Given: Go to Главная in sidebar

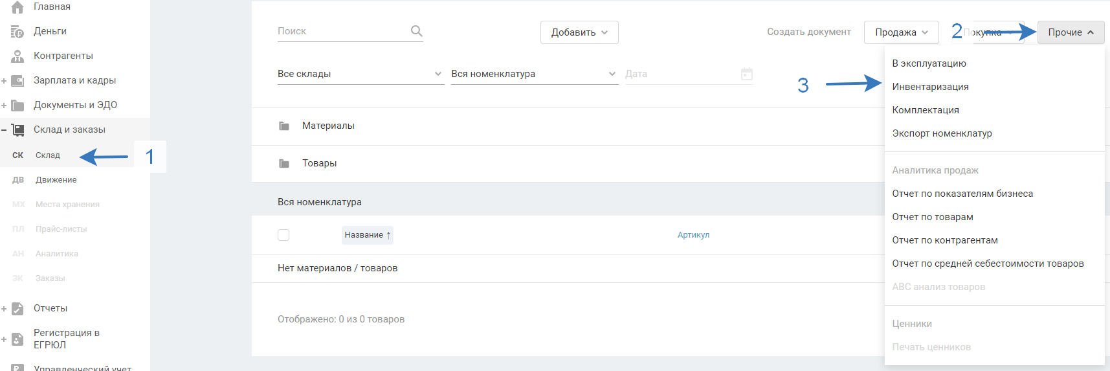Looking at the screenshot, I should [x=52, y=6].
